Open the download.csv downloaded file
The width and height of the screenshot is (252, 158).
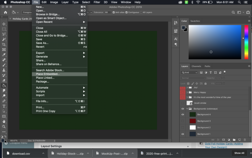[21, 154]
